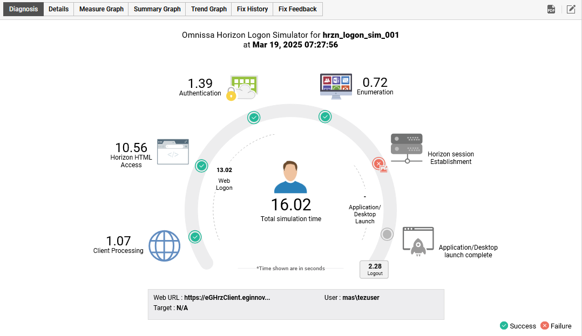Click the 13.02 Web Logon value

click(x=224, y=170)
